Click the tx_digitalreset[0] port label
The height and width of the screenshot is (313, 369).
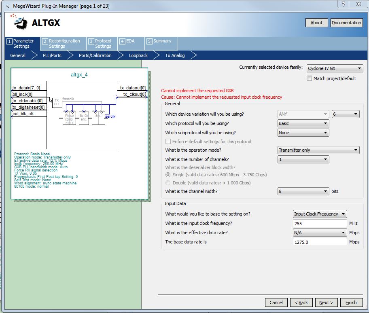pos(28,107)
